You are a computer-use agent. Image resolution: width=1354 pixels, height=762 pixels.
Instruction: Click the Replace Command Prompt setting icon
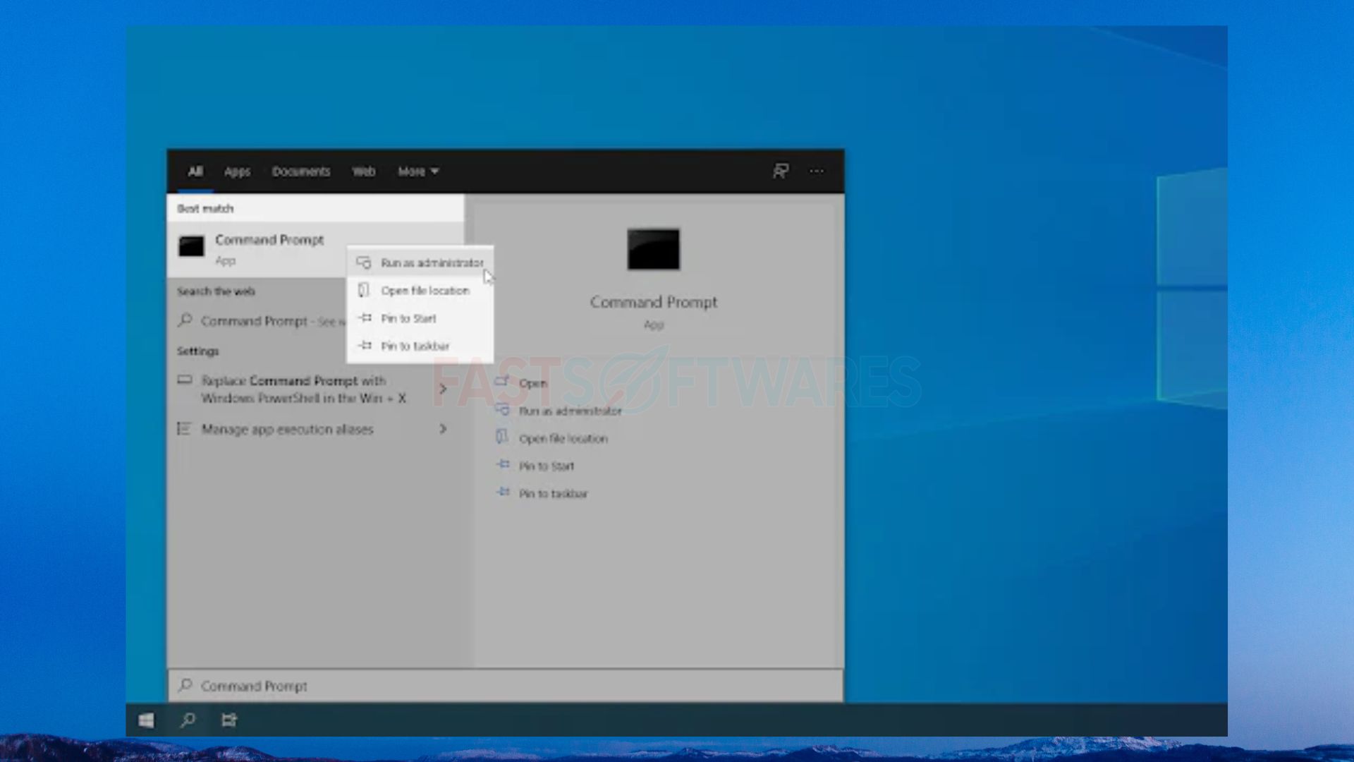point(185,380)
